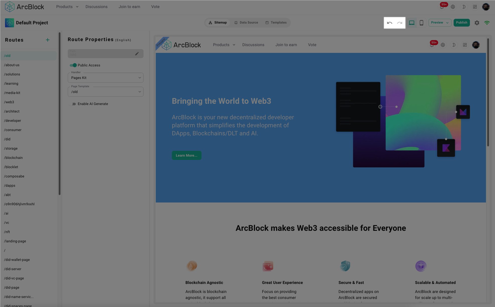
Task: Enable AI Generate toggle
Action: click(x=73, y=104)
